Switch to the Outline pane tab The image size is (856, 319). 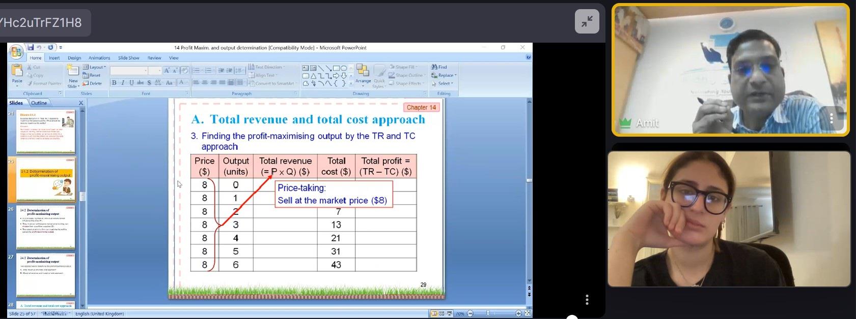coord(39,103)
